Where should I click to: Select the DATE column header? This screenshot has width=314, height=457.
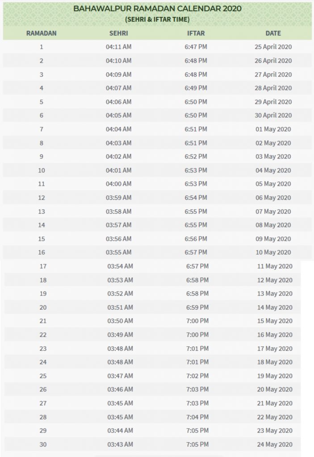pos(273,33)
